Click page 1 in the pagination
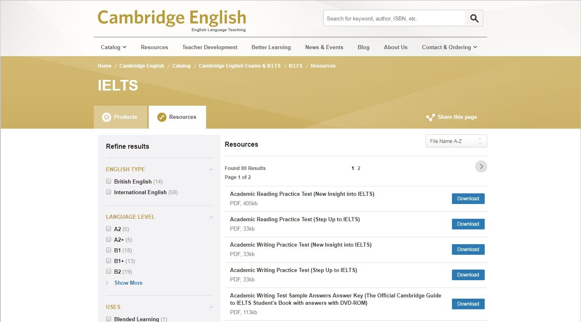 tap(353, 168)
